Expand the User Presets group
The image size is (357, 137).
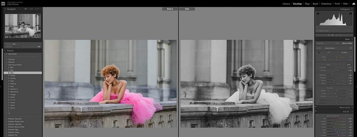(x=6, y=54)
